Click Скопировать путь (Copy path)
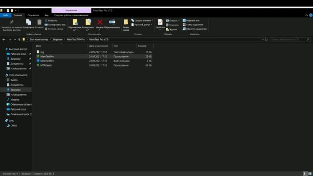The image size is (313, 176). (55, 25)
